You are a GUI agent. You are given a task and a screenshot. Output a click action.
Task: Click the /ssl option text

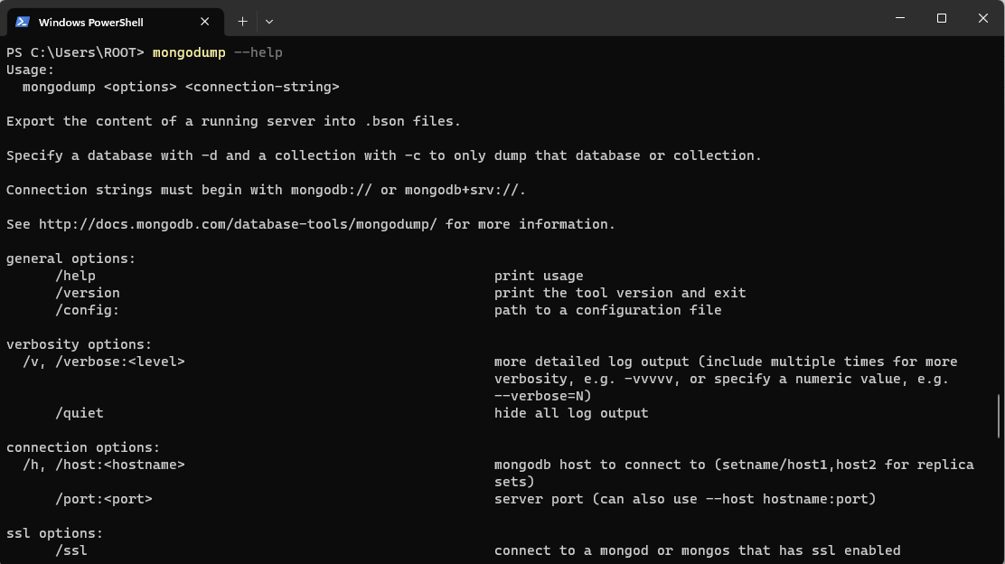coord(71,550)
